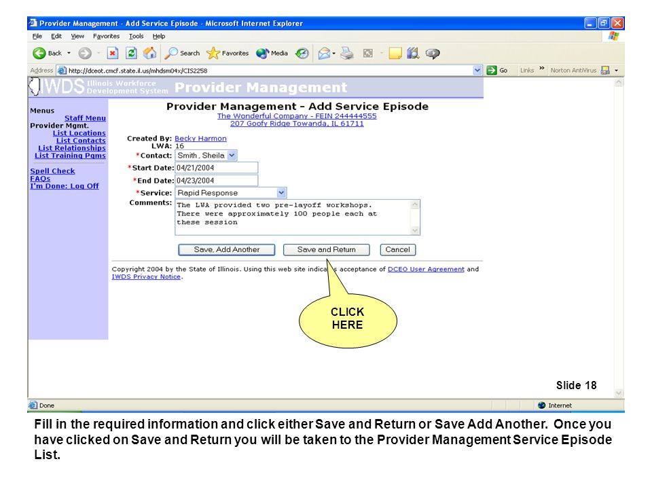652x489 pixels.
Task: Open the address bar history dropdown
Action: tap(477, 70)
